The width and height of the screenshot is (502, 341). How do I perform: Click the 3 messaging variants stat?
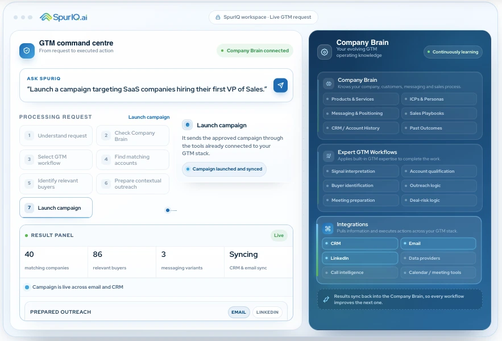click(190, 262)
